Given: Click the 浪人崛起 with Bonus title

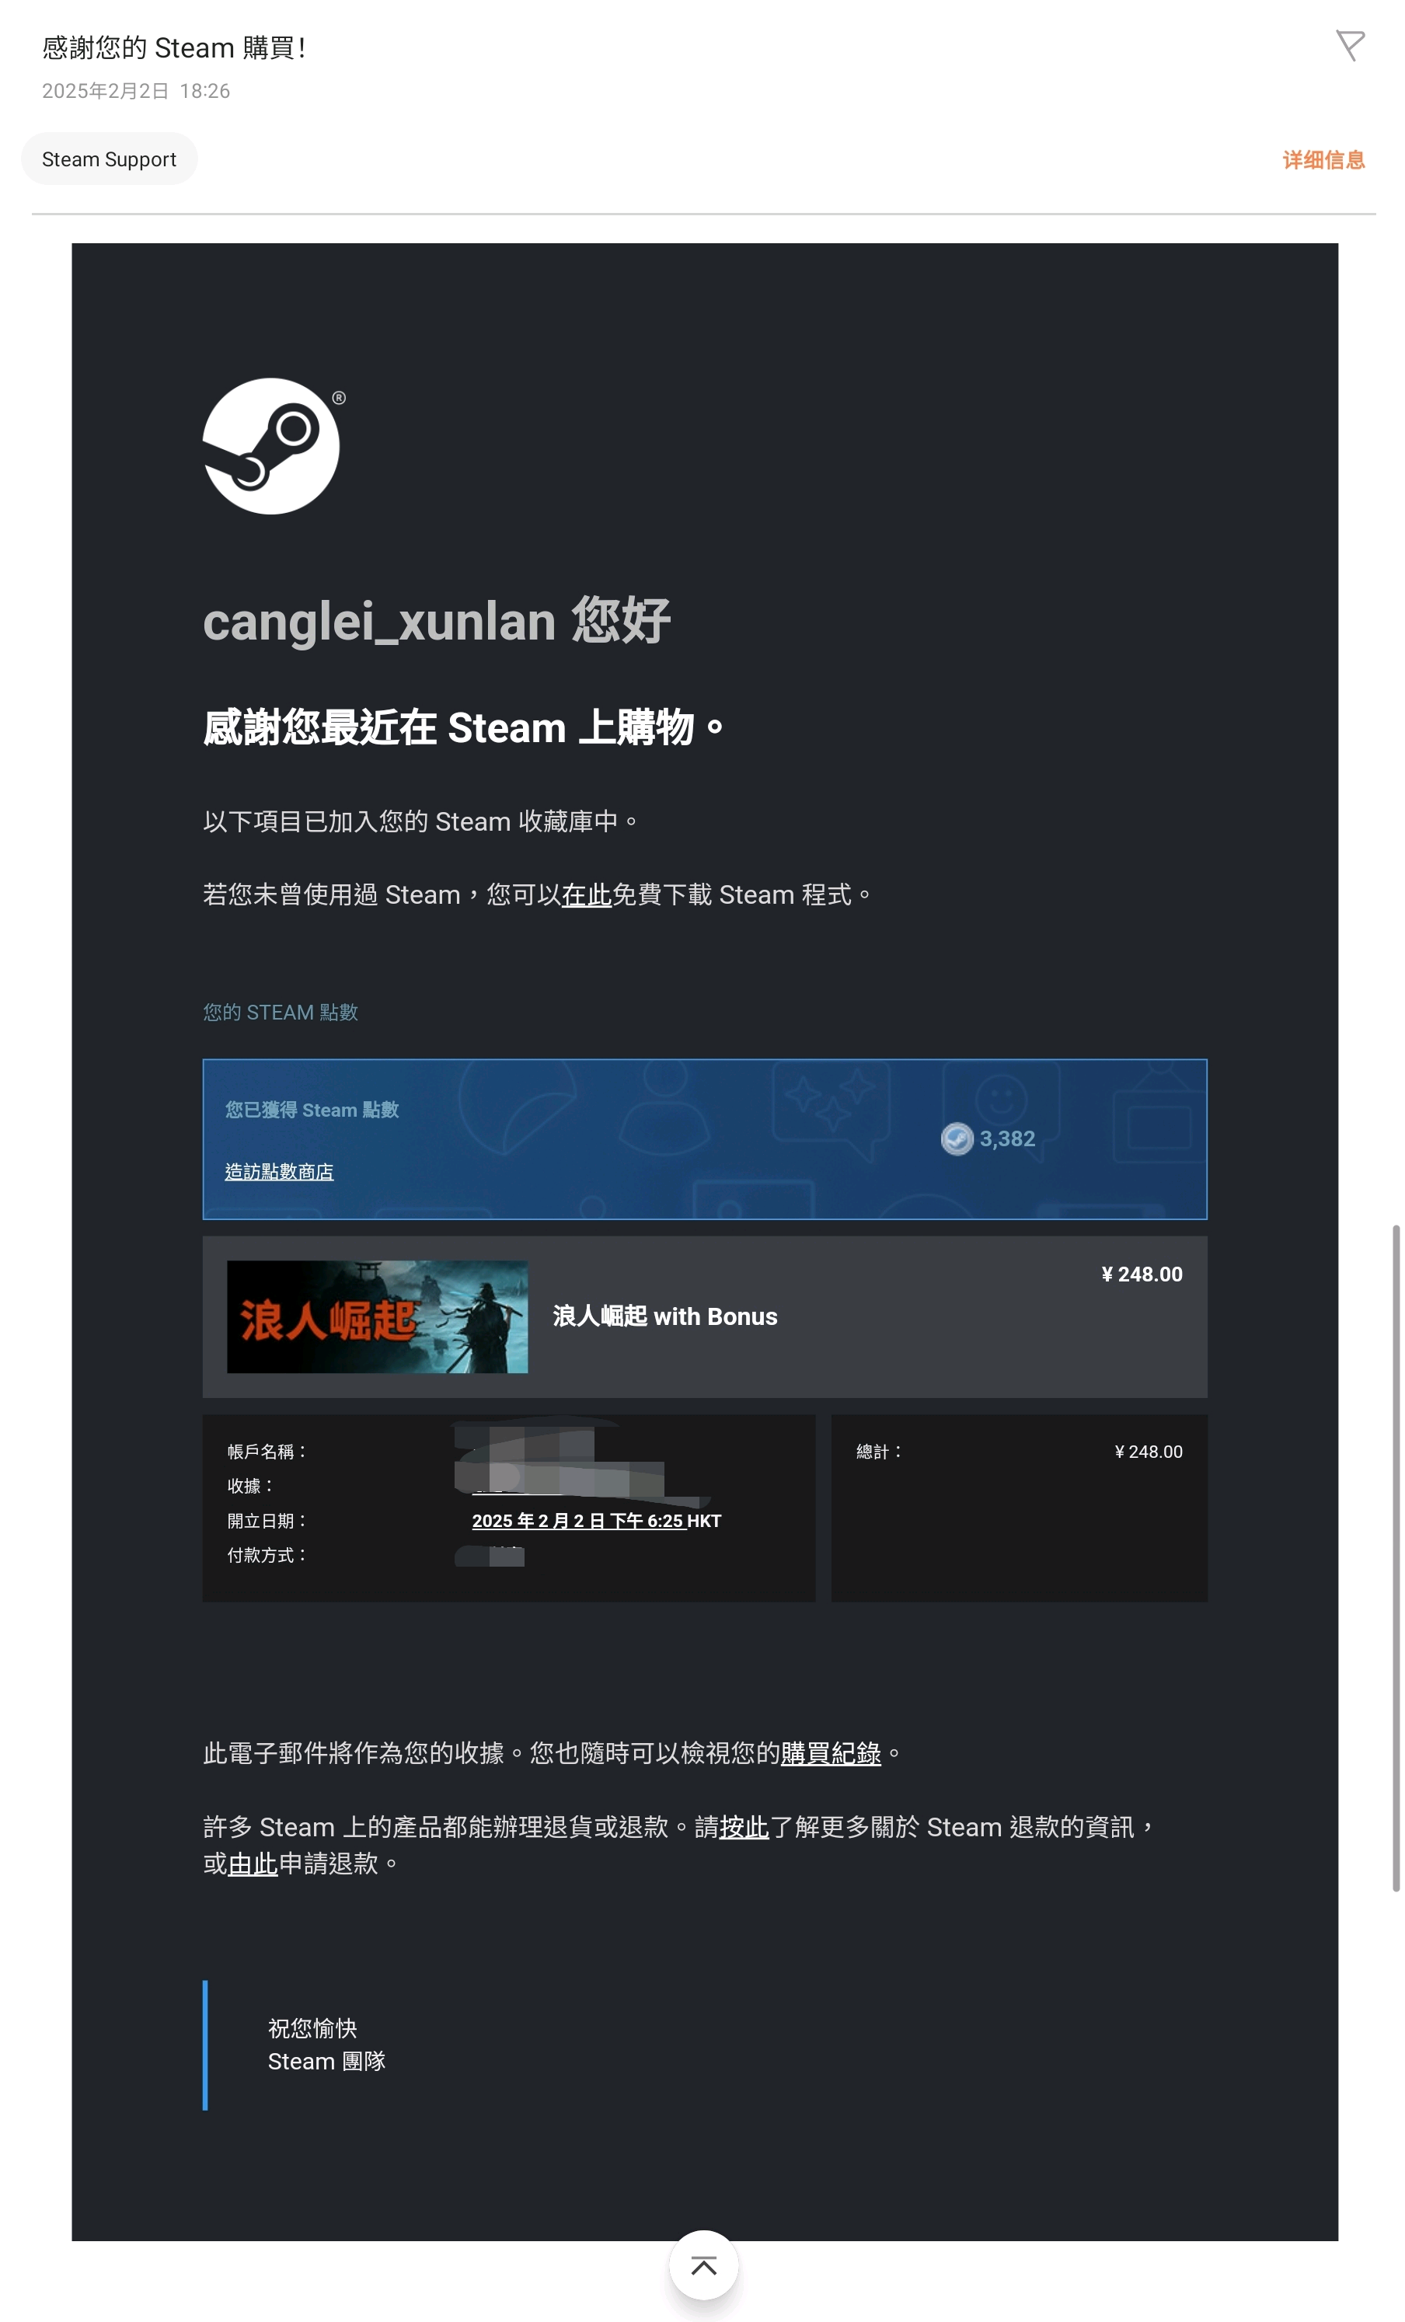Looking at the screenshot, I should pyautogui.click(x=664, y=1316).
